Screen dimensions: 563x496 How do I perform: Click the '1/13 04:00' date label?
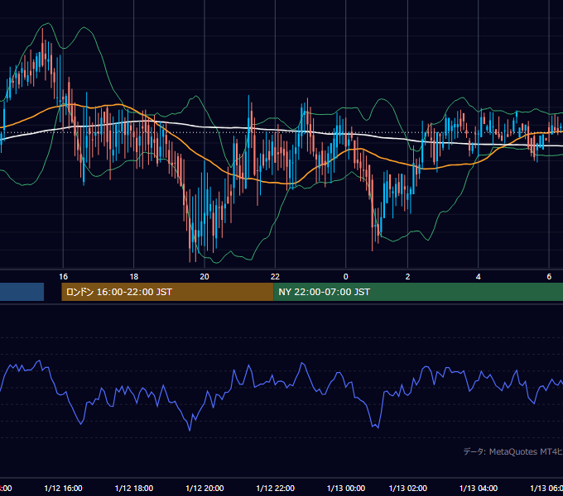tap(479, 488)
